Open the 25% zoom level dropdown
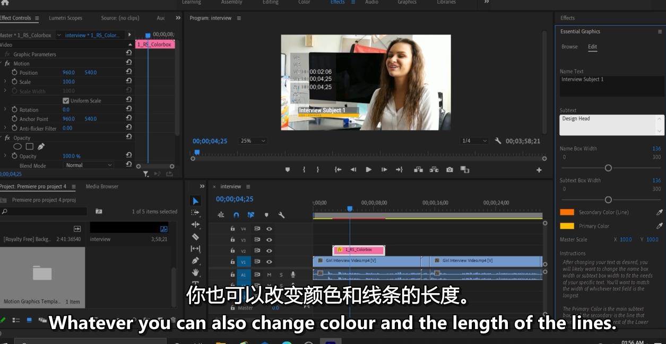Viewport: 666px width, 344px height. (253, 141)
